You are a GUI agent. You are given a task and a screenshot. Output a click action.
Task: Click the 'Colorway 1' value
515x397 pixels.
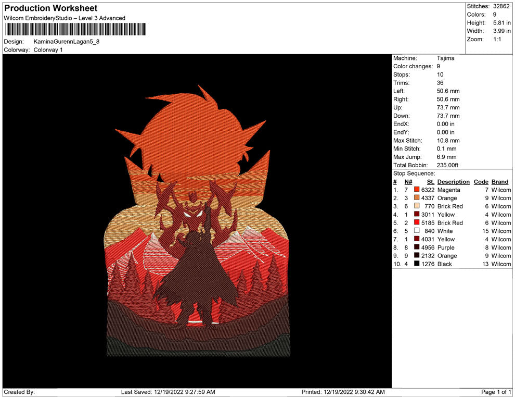(x=48, y=50)
